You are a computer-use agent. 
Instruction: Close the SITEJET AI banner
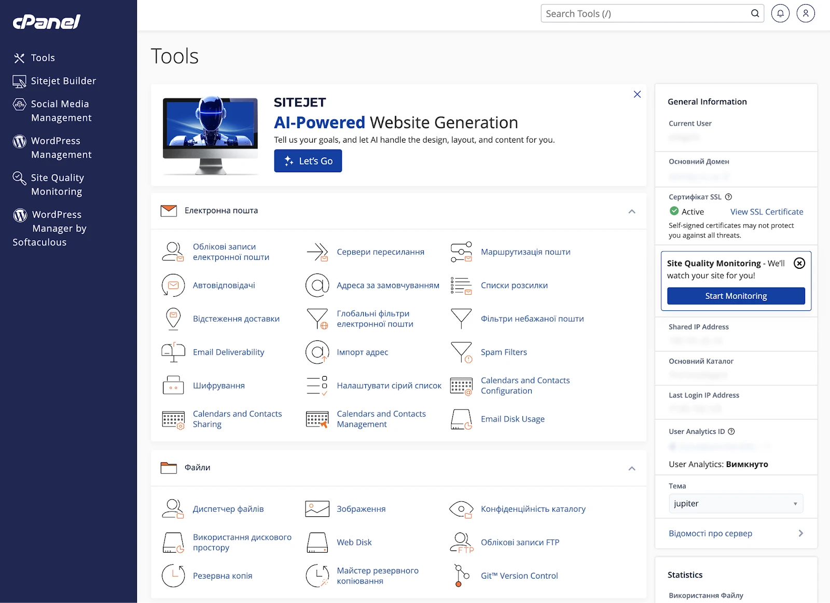click(637, 94)
